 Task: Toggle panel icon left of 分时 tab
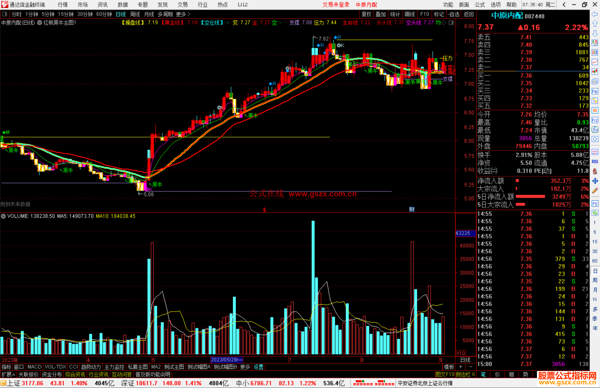[5, 14]
